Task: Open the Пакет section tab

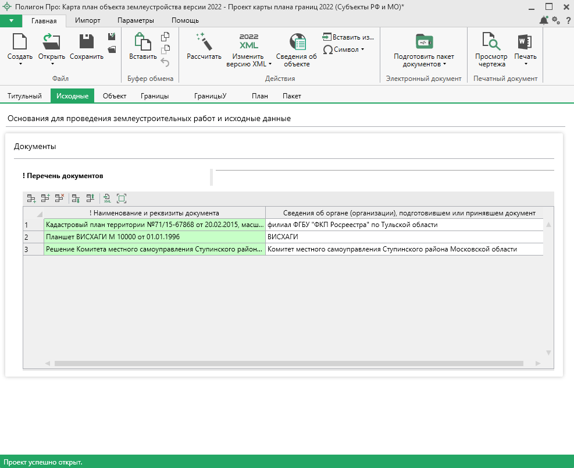Action: pos(292,96)
